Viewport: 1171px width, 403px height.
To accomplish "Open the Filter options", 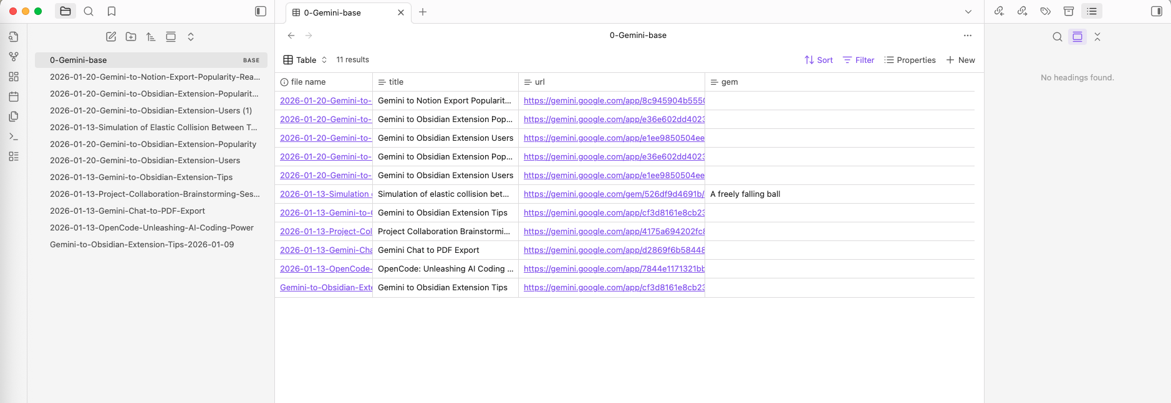I will (859, 60).
